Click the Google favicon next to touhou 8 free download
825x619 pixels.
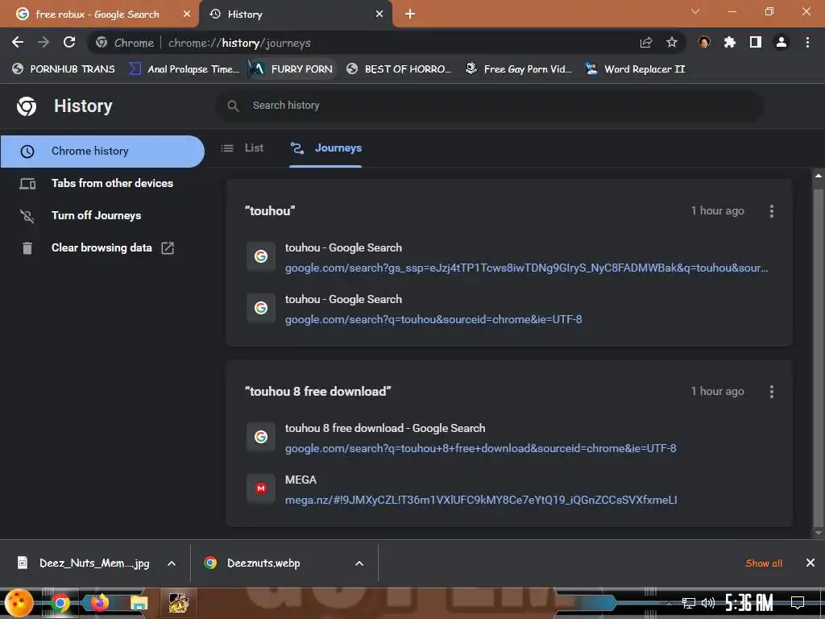(x=261, y=437)
